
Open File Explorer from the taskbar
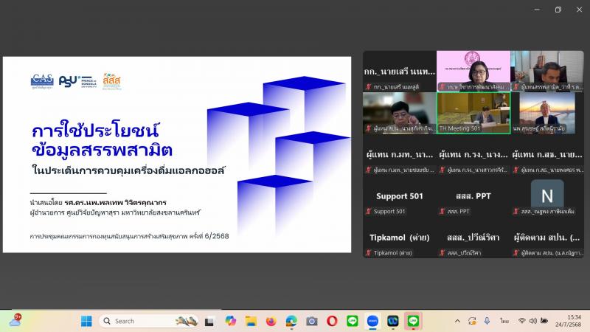tap(251, 321)
